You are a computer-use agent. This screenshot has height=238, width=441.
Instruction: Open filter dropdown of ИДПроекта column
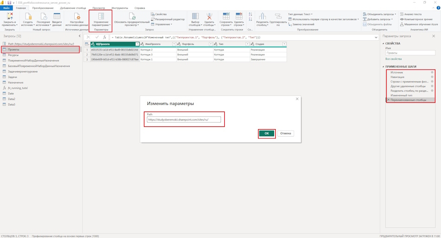point(137,44)
